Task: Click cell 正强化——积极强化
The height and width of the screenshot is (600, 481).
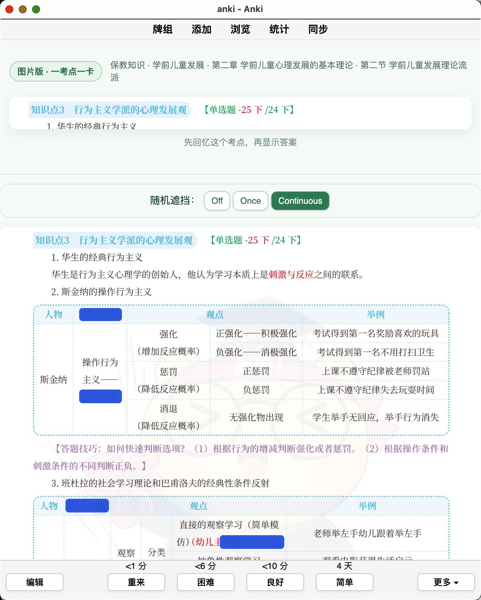Action: 256,333
